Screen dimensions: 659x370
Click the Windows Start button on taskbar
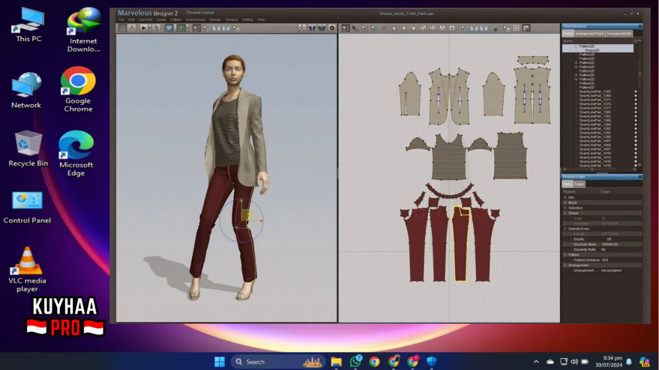tap(220, 362)
